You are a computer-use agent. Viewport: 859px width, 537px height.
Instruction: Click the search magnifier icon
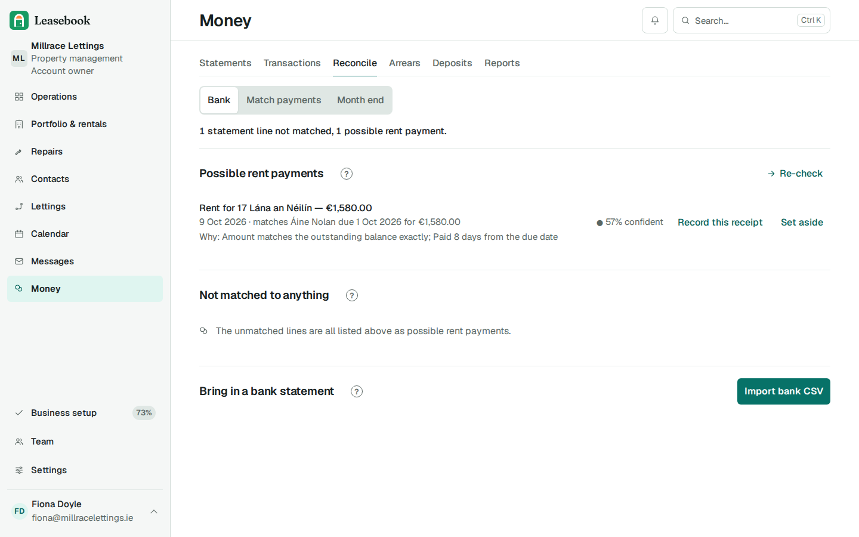point(685,20)
